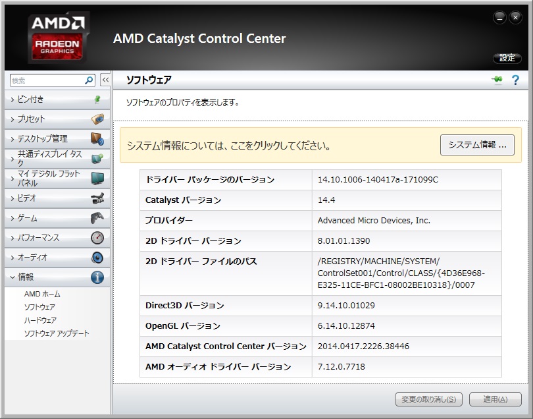Click the プリセット preset icon
533x419 pixels.
(97, 119)
